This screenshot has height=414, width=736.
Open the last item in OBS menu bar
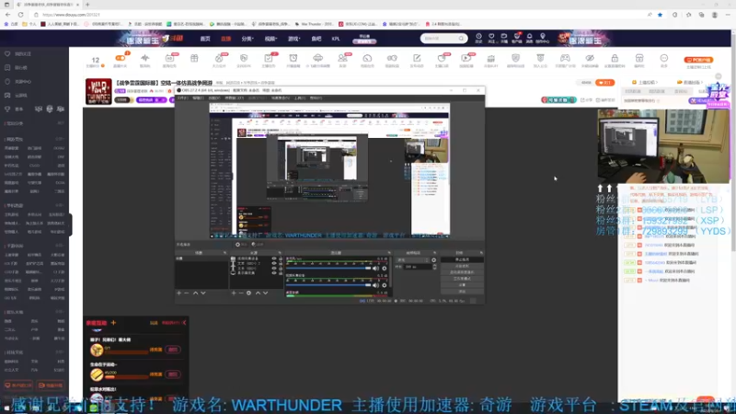click(x=316, y=98)
